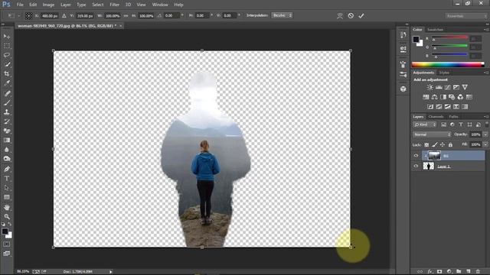Open the Layers panel flyout menu
This screenshot has height=275, width=490.
click(486, 117)
